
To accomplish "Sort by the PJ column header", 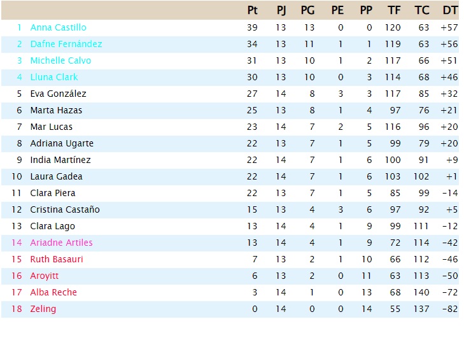I will 281,10.
